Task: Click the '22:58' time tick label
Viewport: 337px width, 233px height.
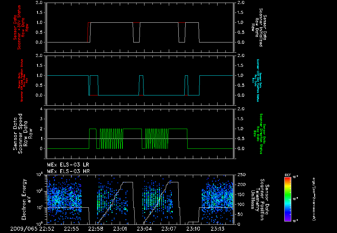Action: tap(96, 229)
